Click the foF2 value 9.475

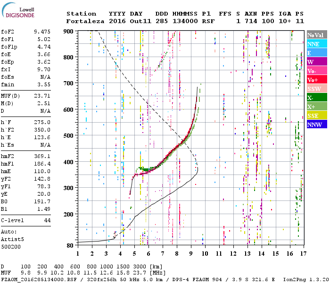pos(42,32)
